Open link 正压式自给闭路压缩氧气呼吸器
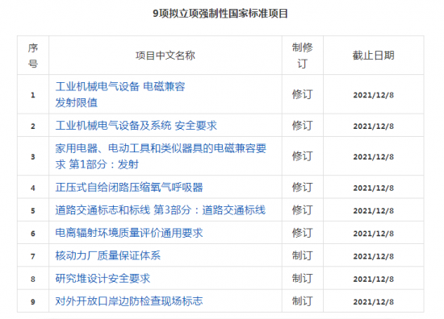444x319 pixels. click(129, 188)
